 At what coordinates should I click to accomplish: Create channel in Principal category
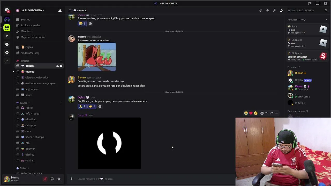[61, 61]
